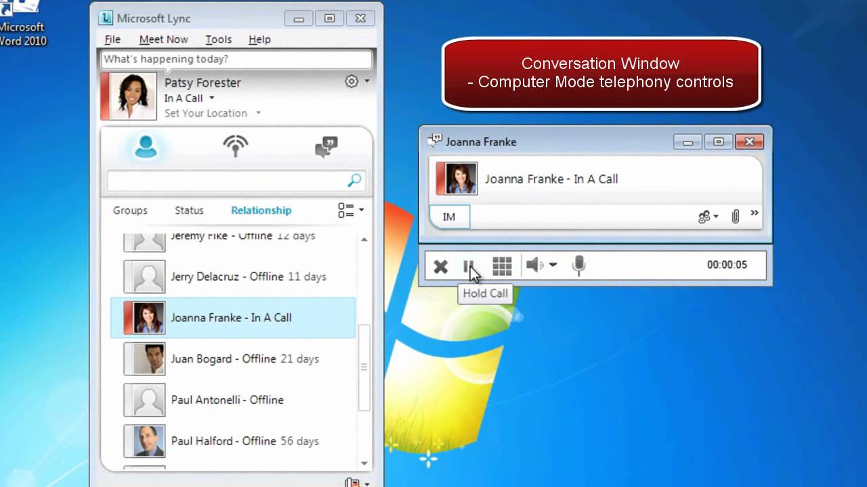867x487 pixels.
Task: Switch to the Status view
Action: 189,210
